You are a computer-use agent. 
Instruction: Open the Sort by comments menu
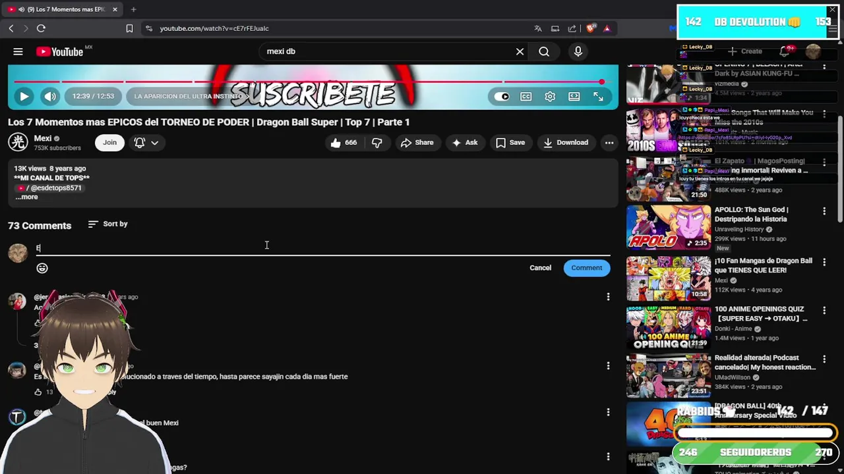pyautogui.click(x=107, y=224)
